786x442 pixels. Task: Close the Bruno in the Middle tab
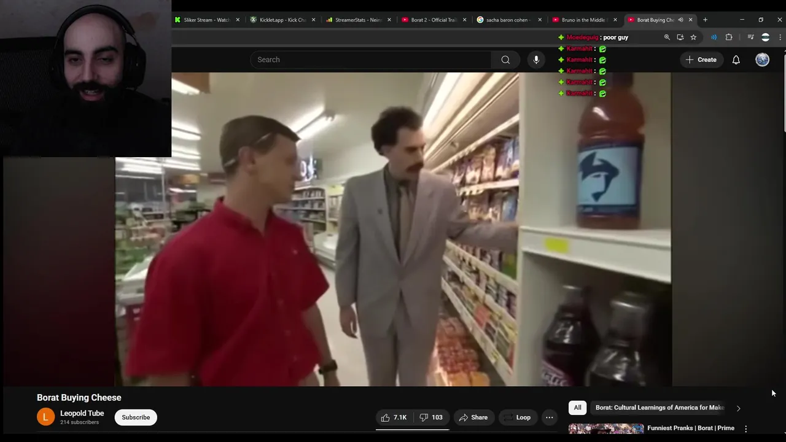click(615, 20)
